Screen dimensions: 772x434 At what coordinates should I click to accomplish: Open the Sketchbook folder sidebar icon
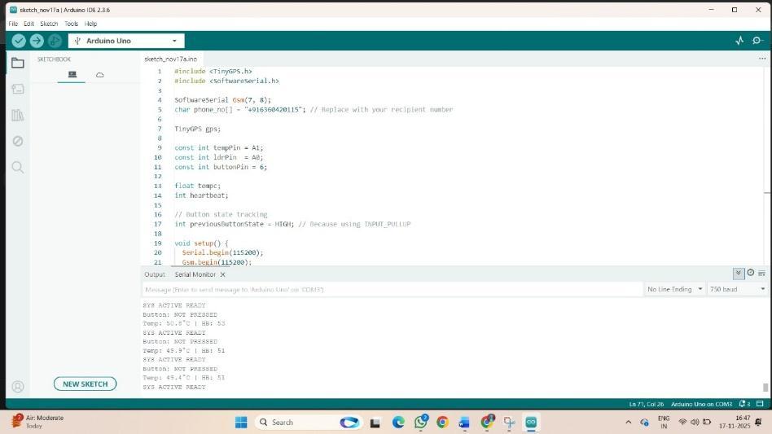(x=18, y=63)
